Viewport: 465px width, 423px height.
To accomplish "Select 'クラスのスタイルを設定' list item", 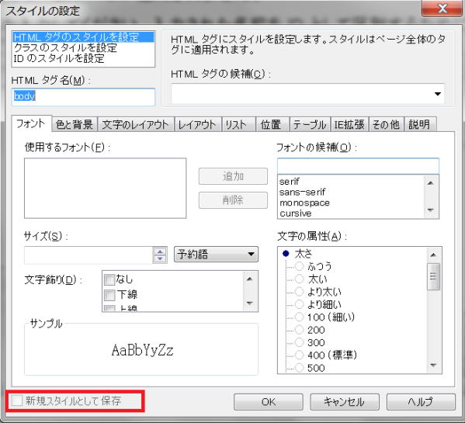I will 83,47.
